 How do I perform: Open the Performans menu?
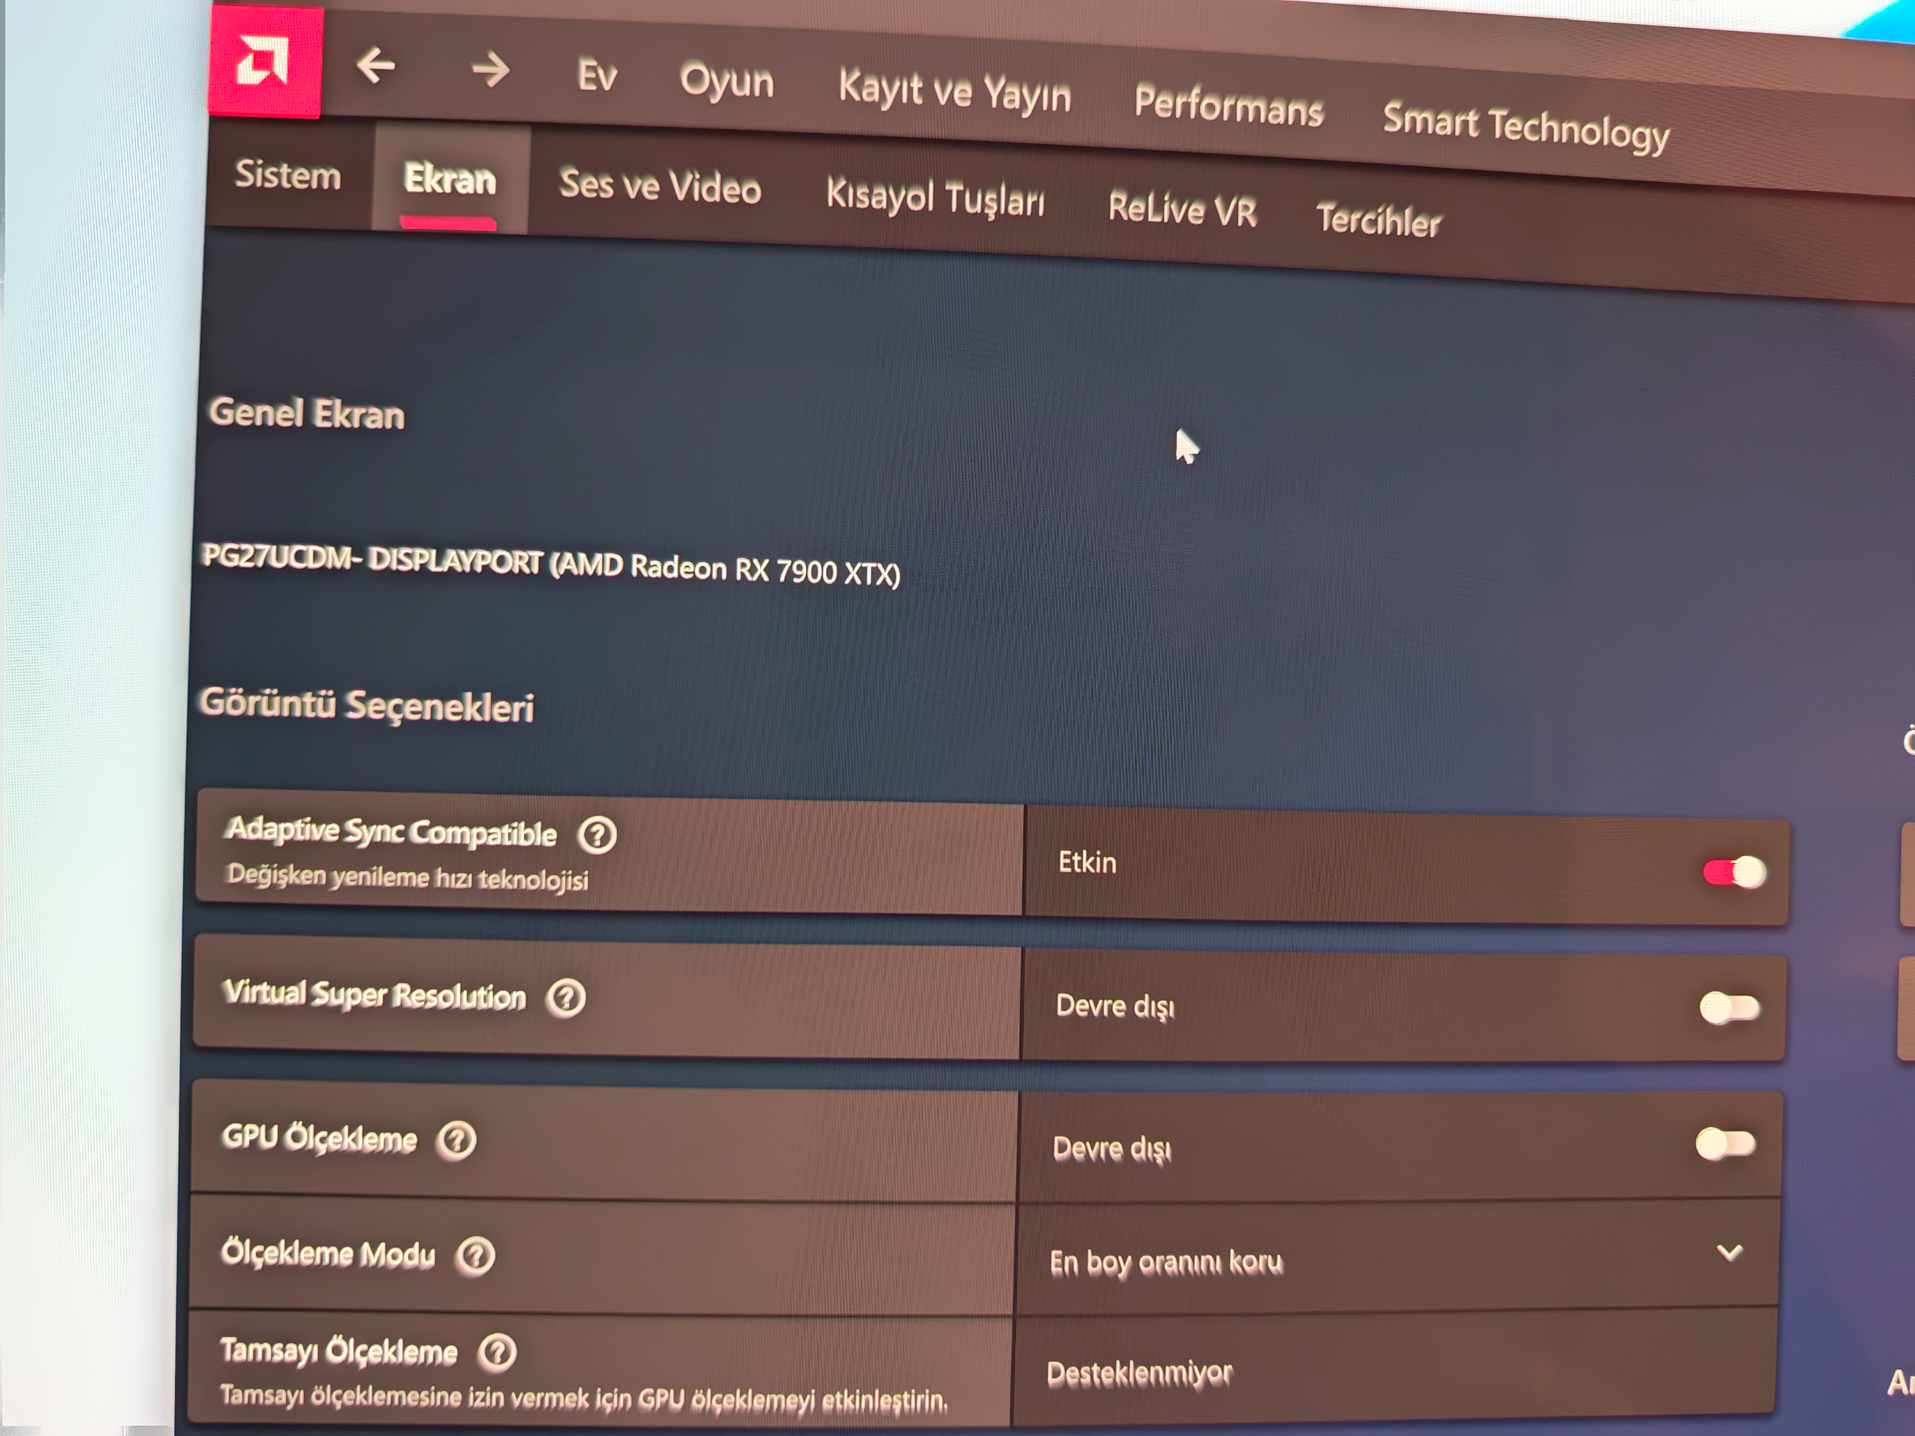(1229, 106)
